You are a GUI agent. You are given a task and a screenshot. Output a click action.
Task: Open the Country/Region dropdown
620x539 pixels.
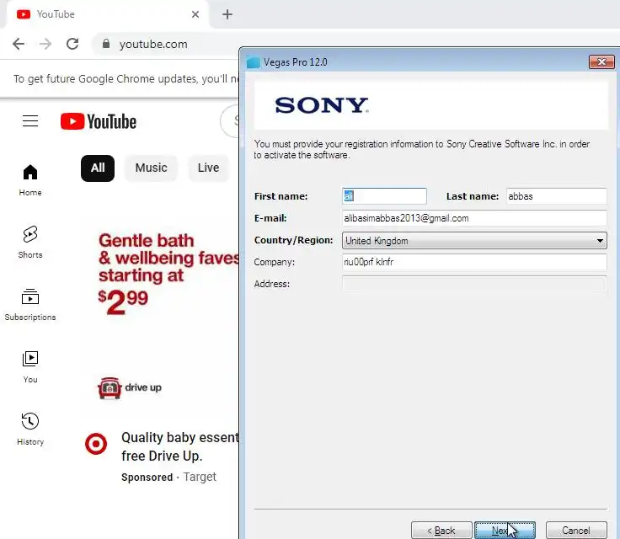[474, 240]
